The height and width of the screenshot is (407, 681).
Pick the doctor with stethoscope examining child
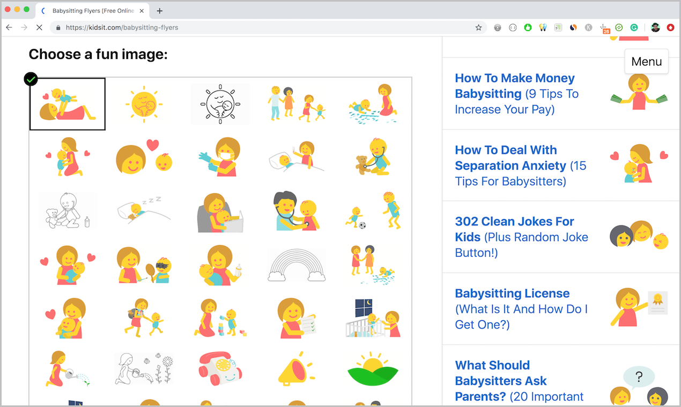[x=297, y=211]
